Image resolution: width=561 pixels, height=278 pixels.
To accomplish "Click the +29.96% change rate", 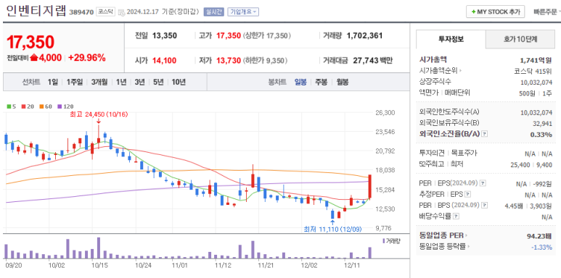I will [x=87, y=57].
